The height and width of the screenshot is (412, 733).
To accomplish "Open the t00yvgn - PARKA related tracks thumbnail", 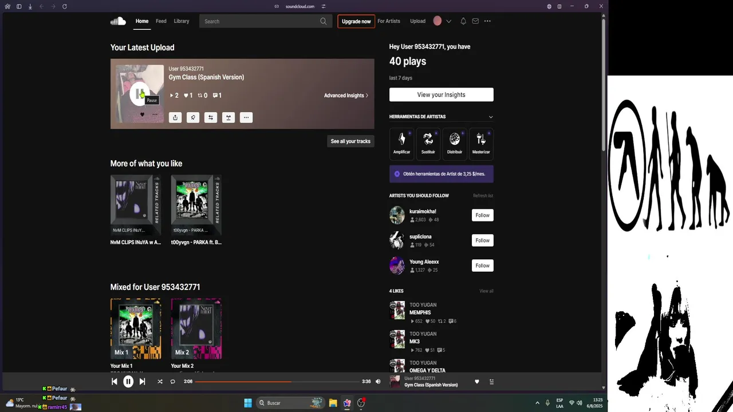I will tap(196, 205).
